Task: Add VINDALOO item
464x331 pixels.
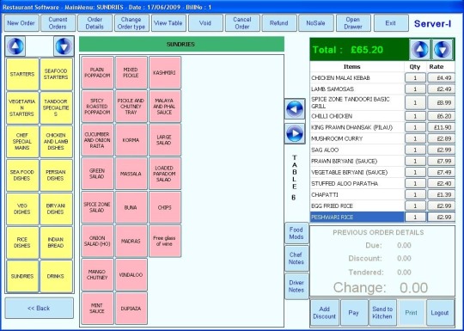Action: click(x=131, y=275)
